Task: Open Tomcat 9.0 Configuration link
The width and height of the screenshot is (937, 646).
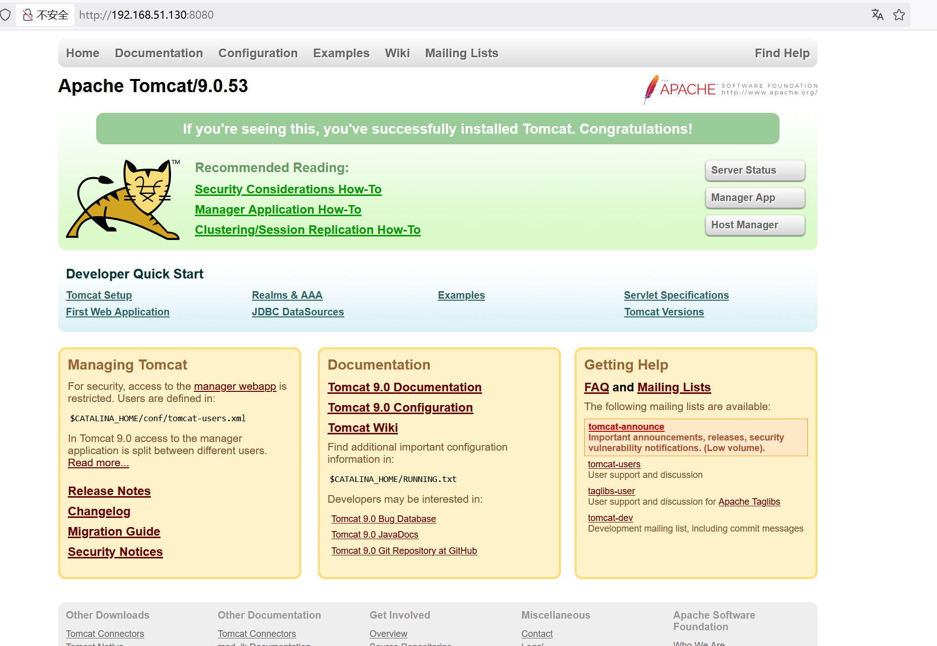Action: click(x=400, y=408)
